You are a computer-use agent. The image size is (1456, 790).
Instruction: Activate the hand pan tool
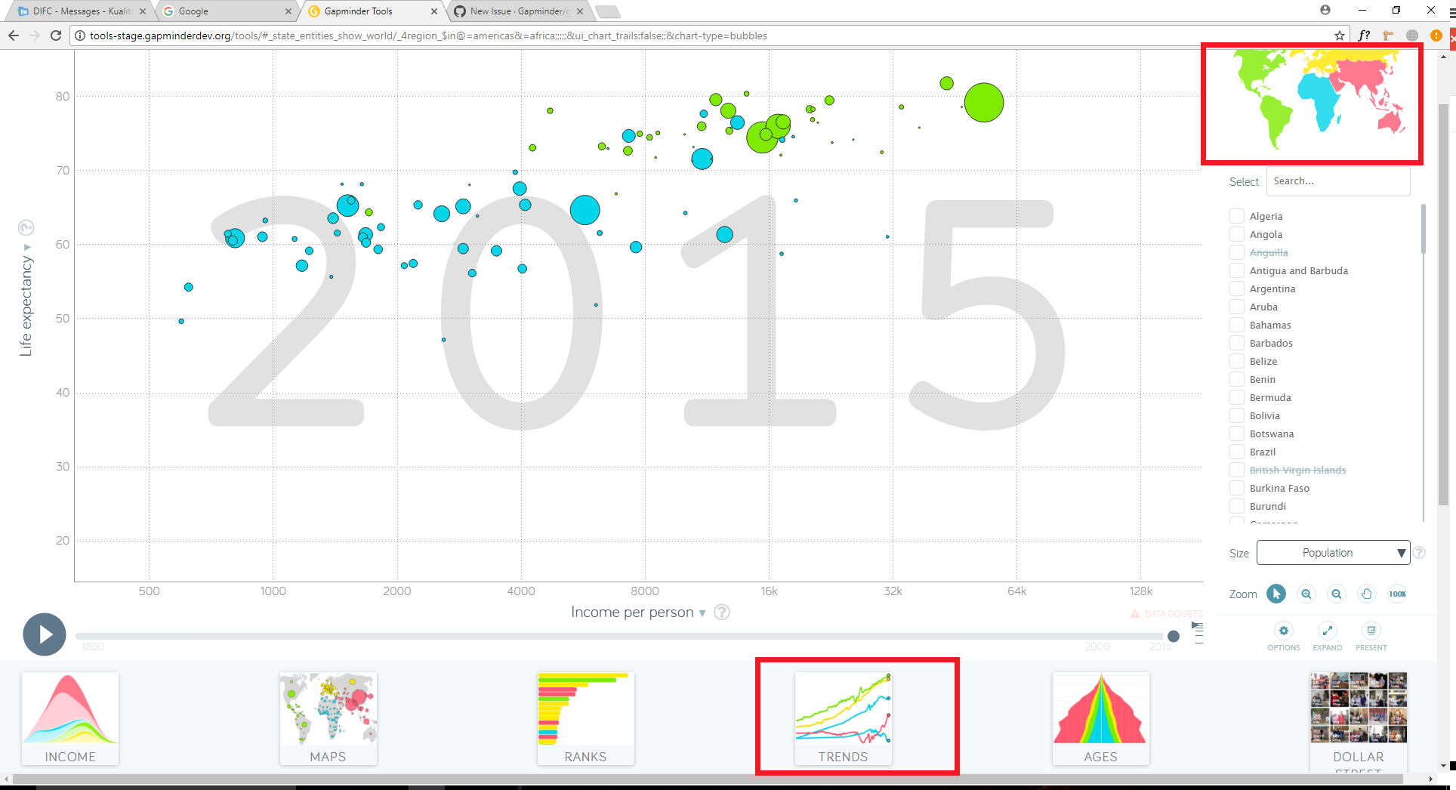[1366, 594]
